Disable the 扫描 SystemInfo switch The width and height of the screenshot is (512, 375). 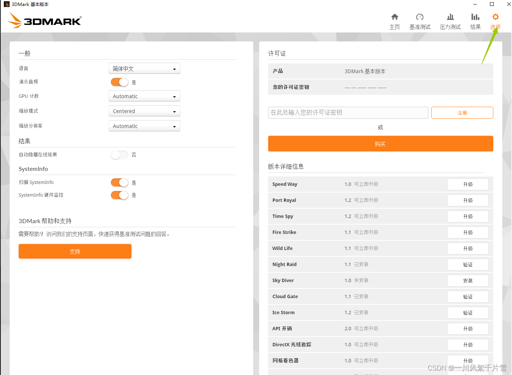click(120, 182)
